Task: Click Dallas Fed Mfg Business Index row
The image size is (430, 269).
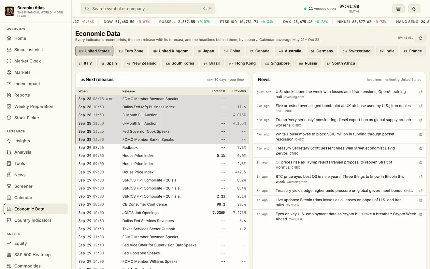Action: coord(162,107)
